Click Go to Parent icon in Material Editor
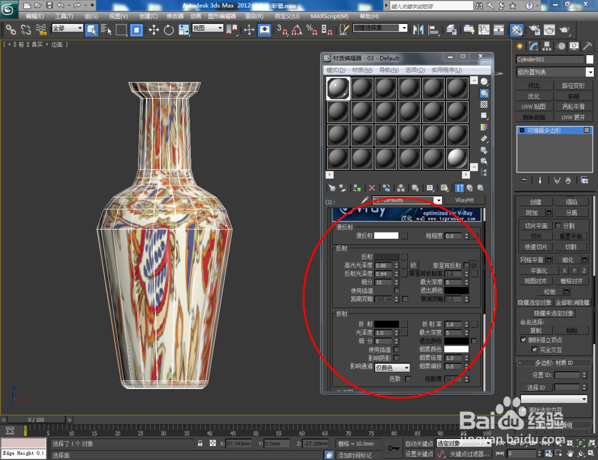 pos(469,188)
